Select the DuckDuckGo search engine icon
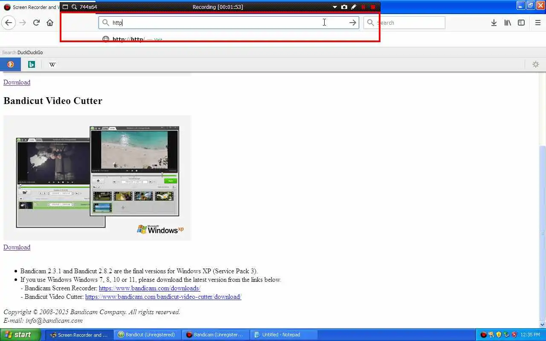Screen dimensions: 546x341 point(11,64)
